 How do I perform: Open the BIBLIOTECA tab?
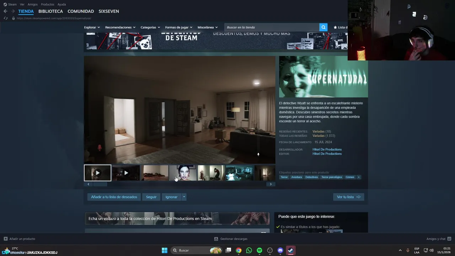coord(50,11)
